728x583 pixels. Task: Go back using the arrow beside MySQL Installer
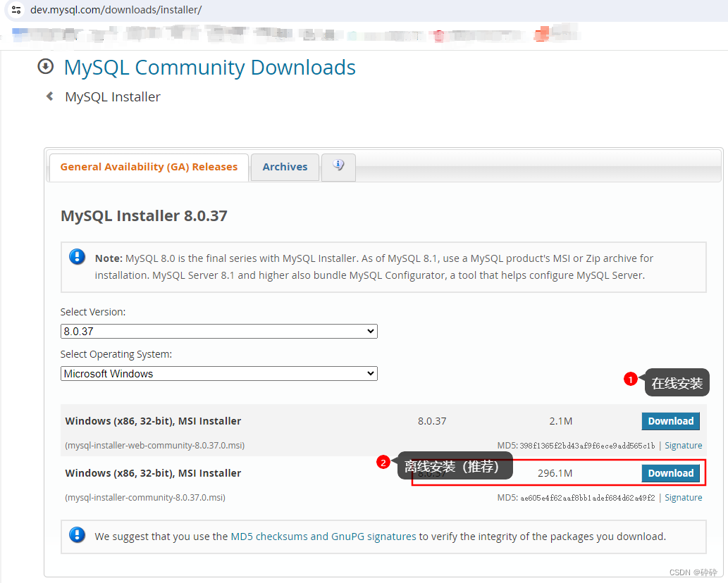coord(49,96)
